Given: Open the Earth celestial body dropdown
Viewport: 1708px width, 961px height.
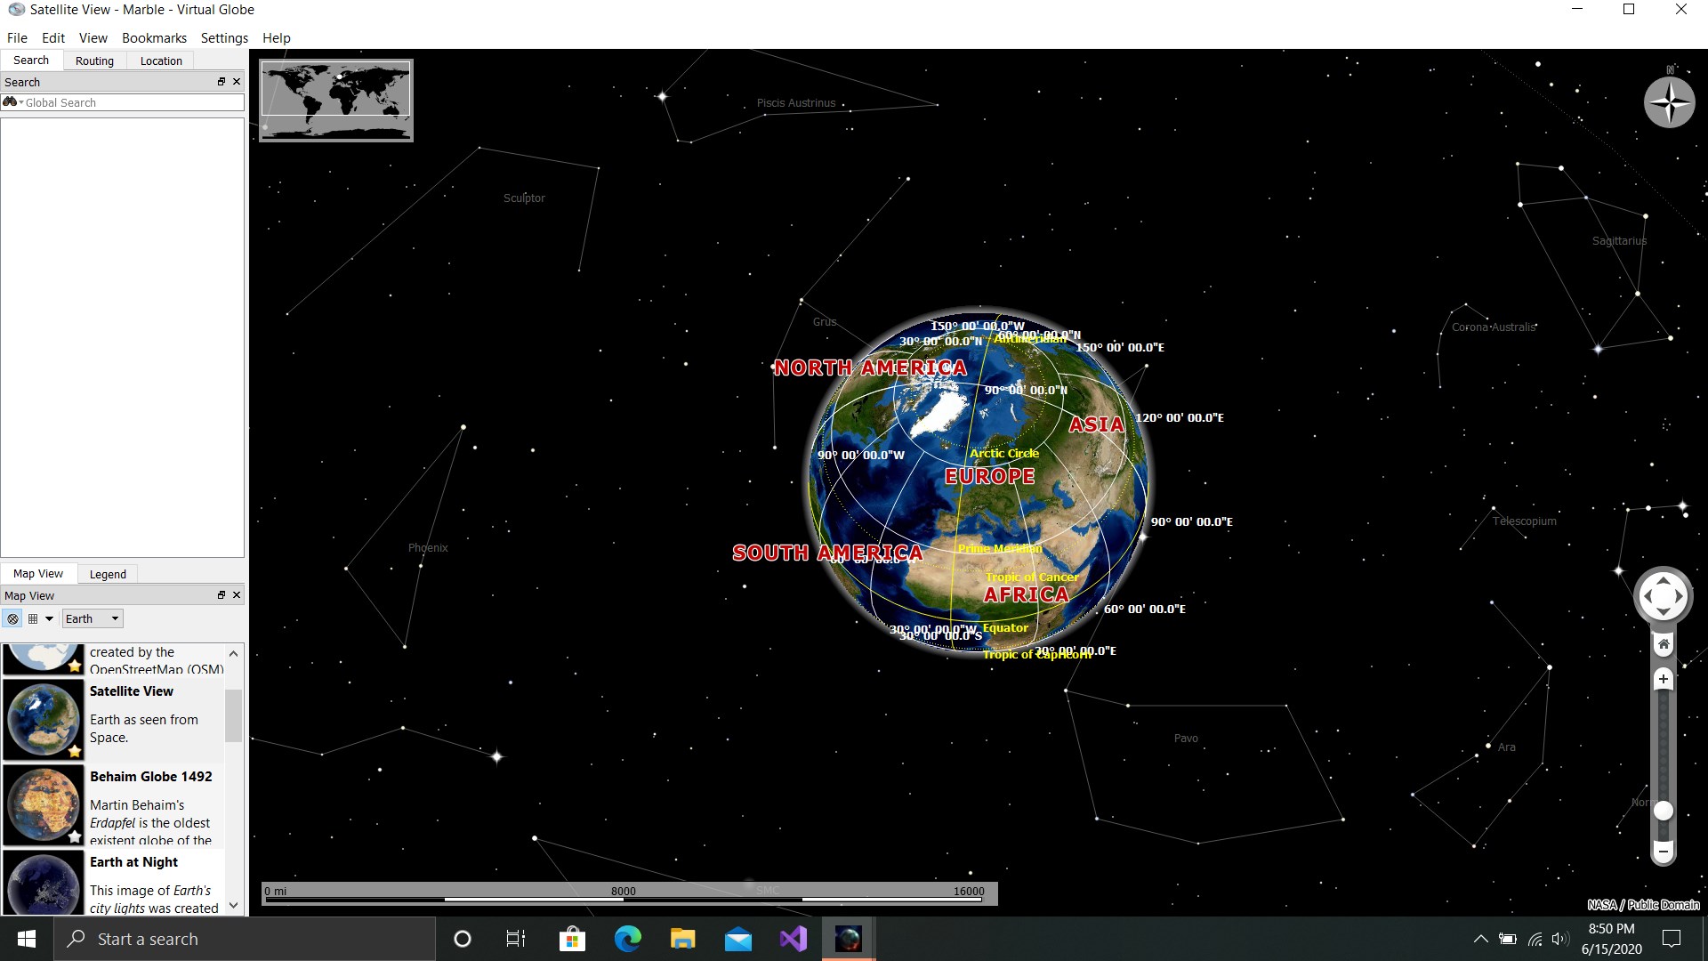Looking at the screenshot, I should tap(91, 618).
